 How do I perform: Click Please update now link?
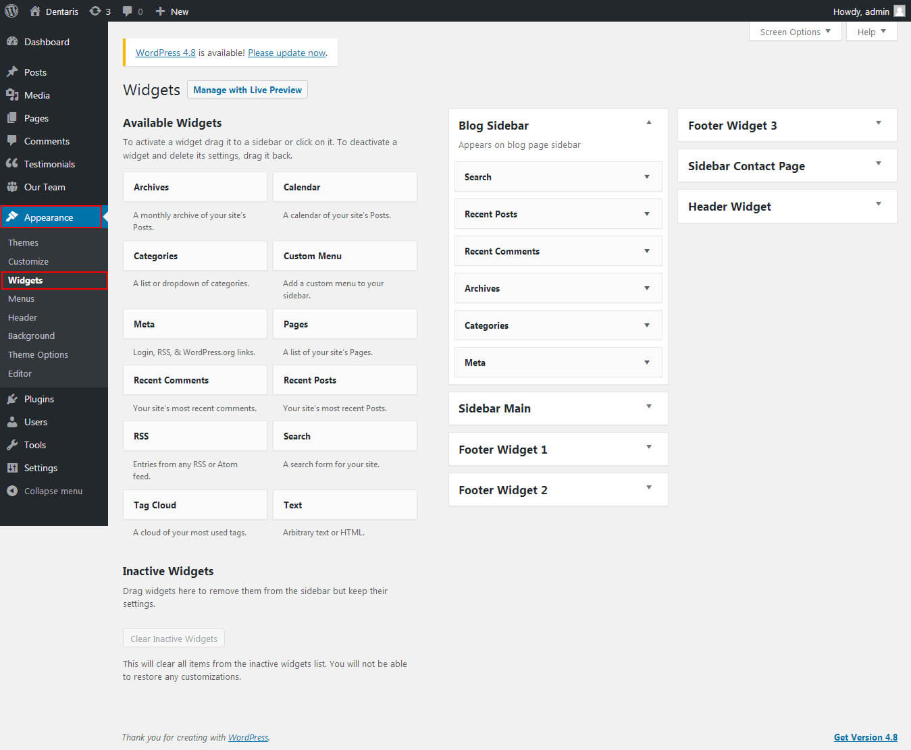point(287,53)
